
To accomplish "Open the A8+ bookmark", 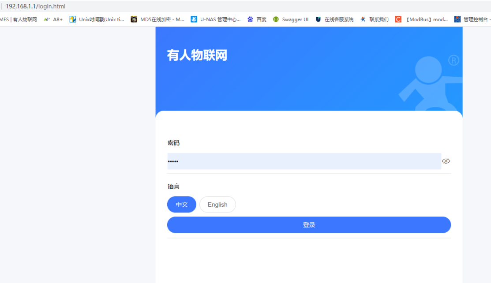I will click(53, 19).
